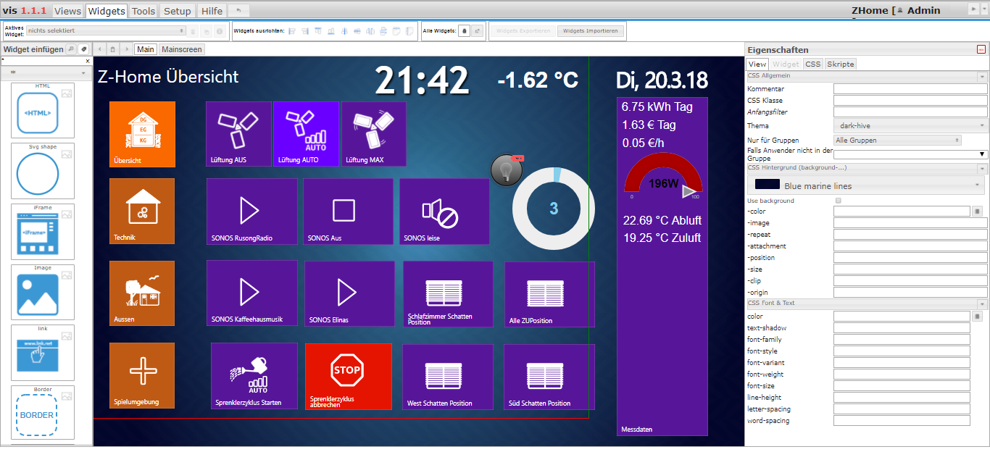Click the Alle ZUPosition blind tile

point(549,294)
